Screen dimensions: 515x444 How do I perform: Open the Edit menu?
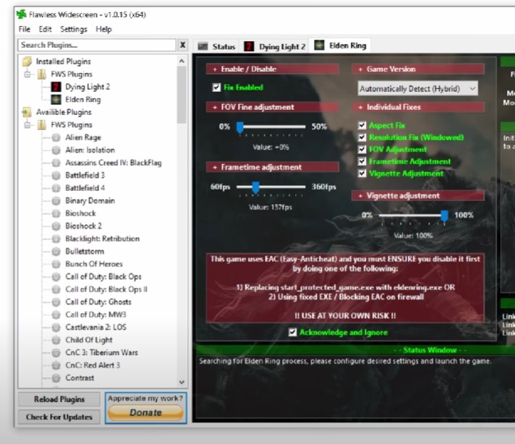coord(46,29)
